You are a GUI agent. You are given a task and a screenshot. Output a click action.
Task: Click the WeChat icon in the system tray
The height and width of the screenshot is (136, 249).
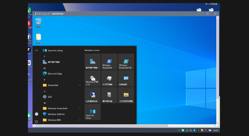coord(183,130)
